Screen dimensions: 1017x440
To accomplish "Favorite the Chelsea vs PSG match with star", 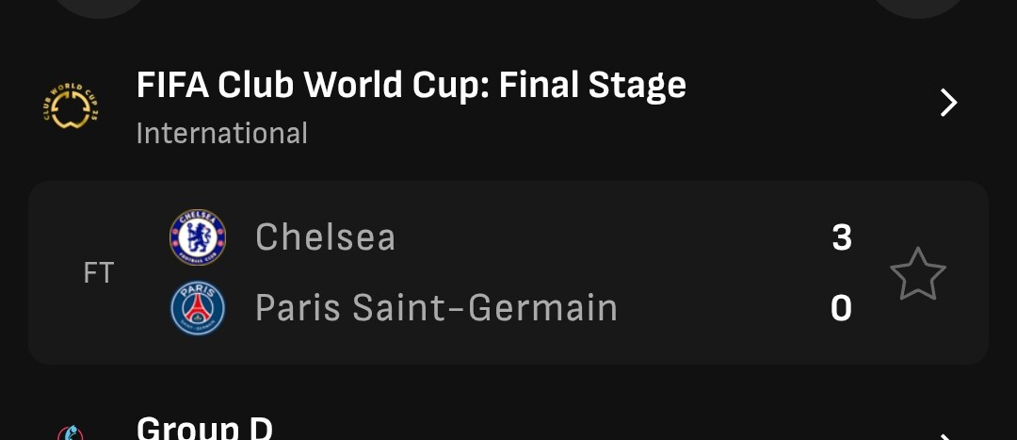I will coord(918,273).
